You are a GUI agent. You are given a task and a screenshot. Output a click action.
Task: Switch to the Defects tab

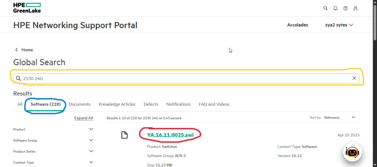tap(151, 104)
